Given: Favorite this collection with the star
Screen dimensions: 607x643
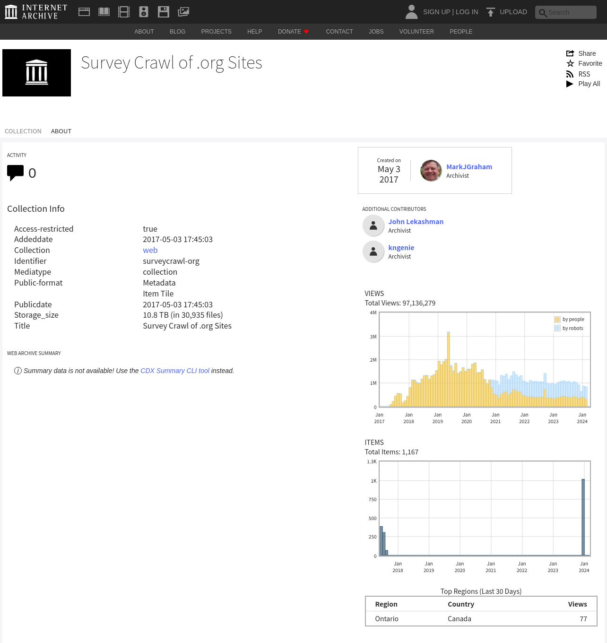Looking at the screenshot, I should point(584,63).
